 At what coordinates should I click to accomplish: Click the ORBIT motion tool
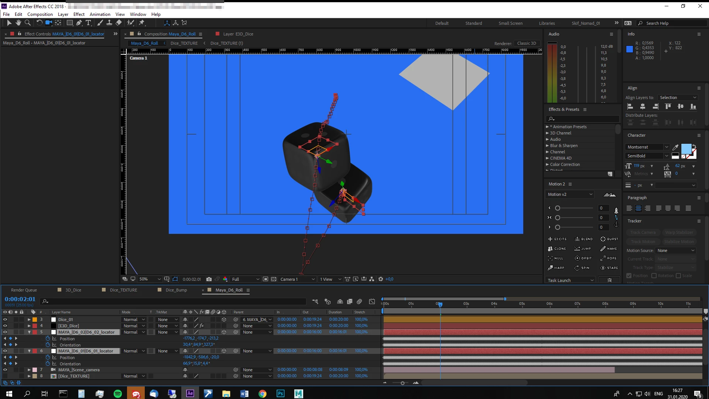pos(583,258)
